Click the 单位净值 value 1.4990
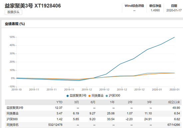The width and height of the screenshot is (183, 128). tap(155, 10)
